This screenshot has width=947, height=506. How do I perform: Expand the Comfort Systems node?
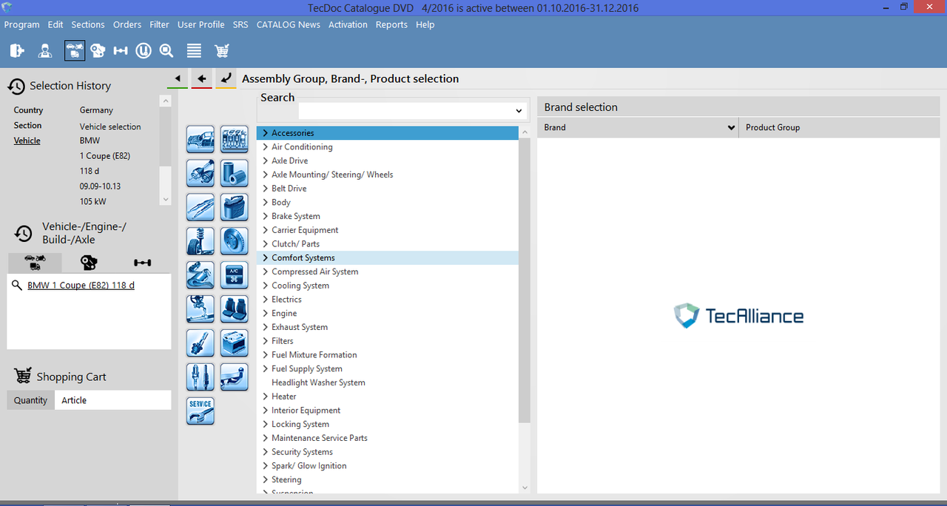265,257
